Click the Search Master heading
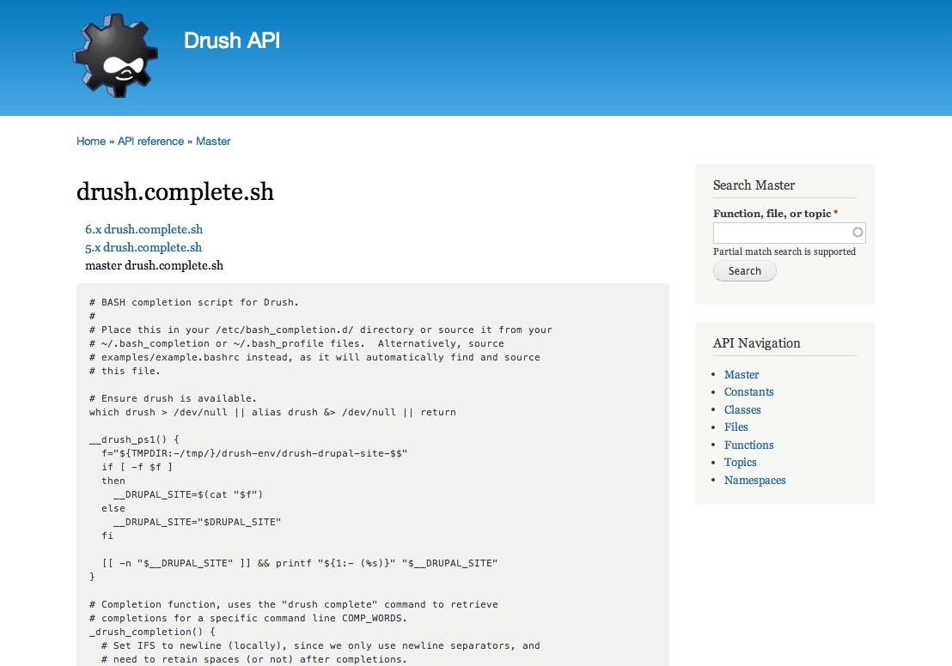 (754, 185)
